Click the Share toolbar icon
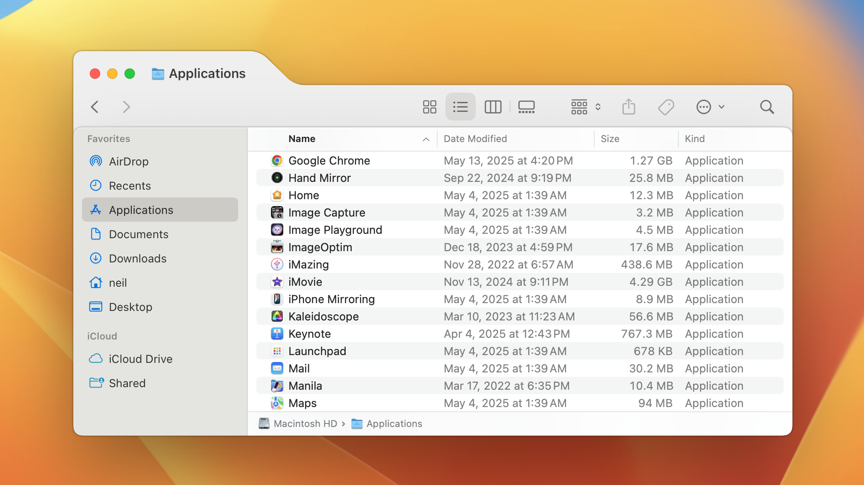 [x=628, y=107]
